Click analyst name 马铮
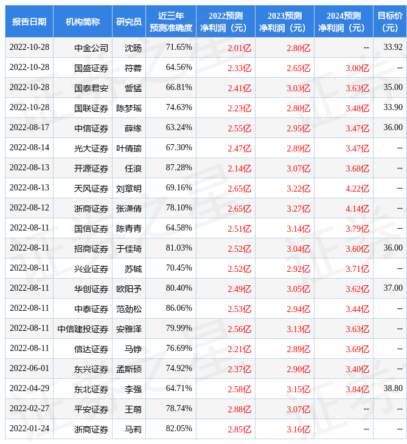This screenshot has width=407, height=444. pos(133,350)
